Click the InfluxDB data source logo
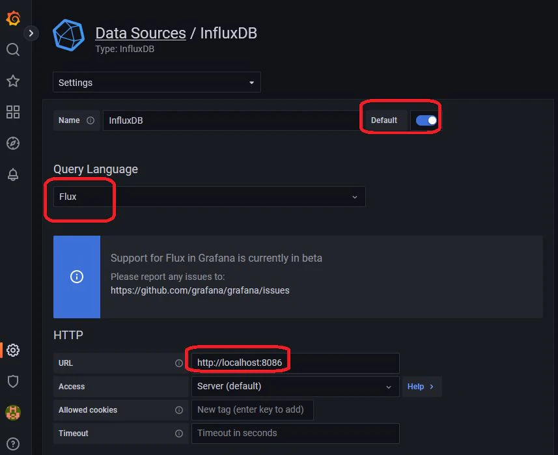 (68, 35)
